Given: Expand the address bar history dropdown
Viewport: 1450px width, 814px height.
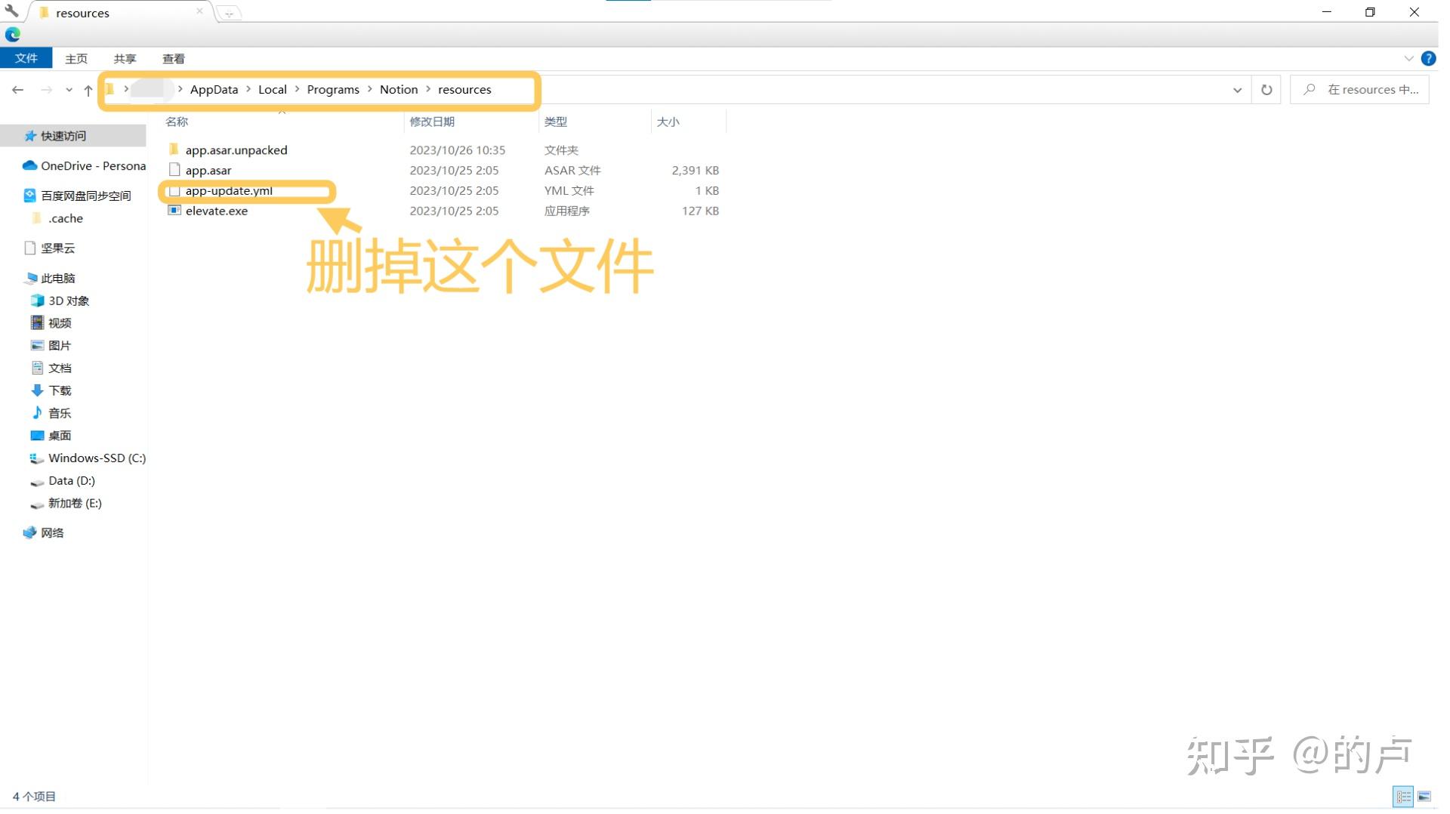Looking at the screenshot, I should (x=1237, y=90).
